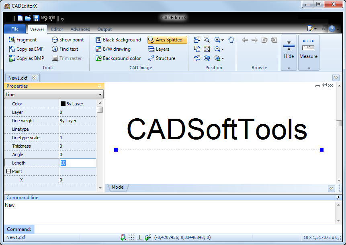346x245 pixels.
Task: Select the Pan hand tool
Action: pos(231,40)
